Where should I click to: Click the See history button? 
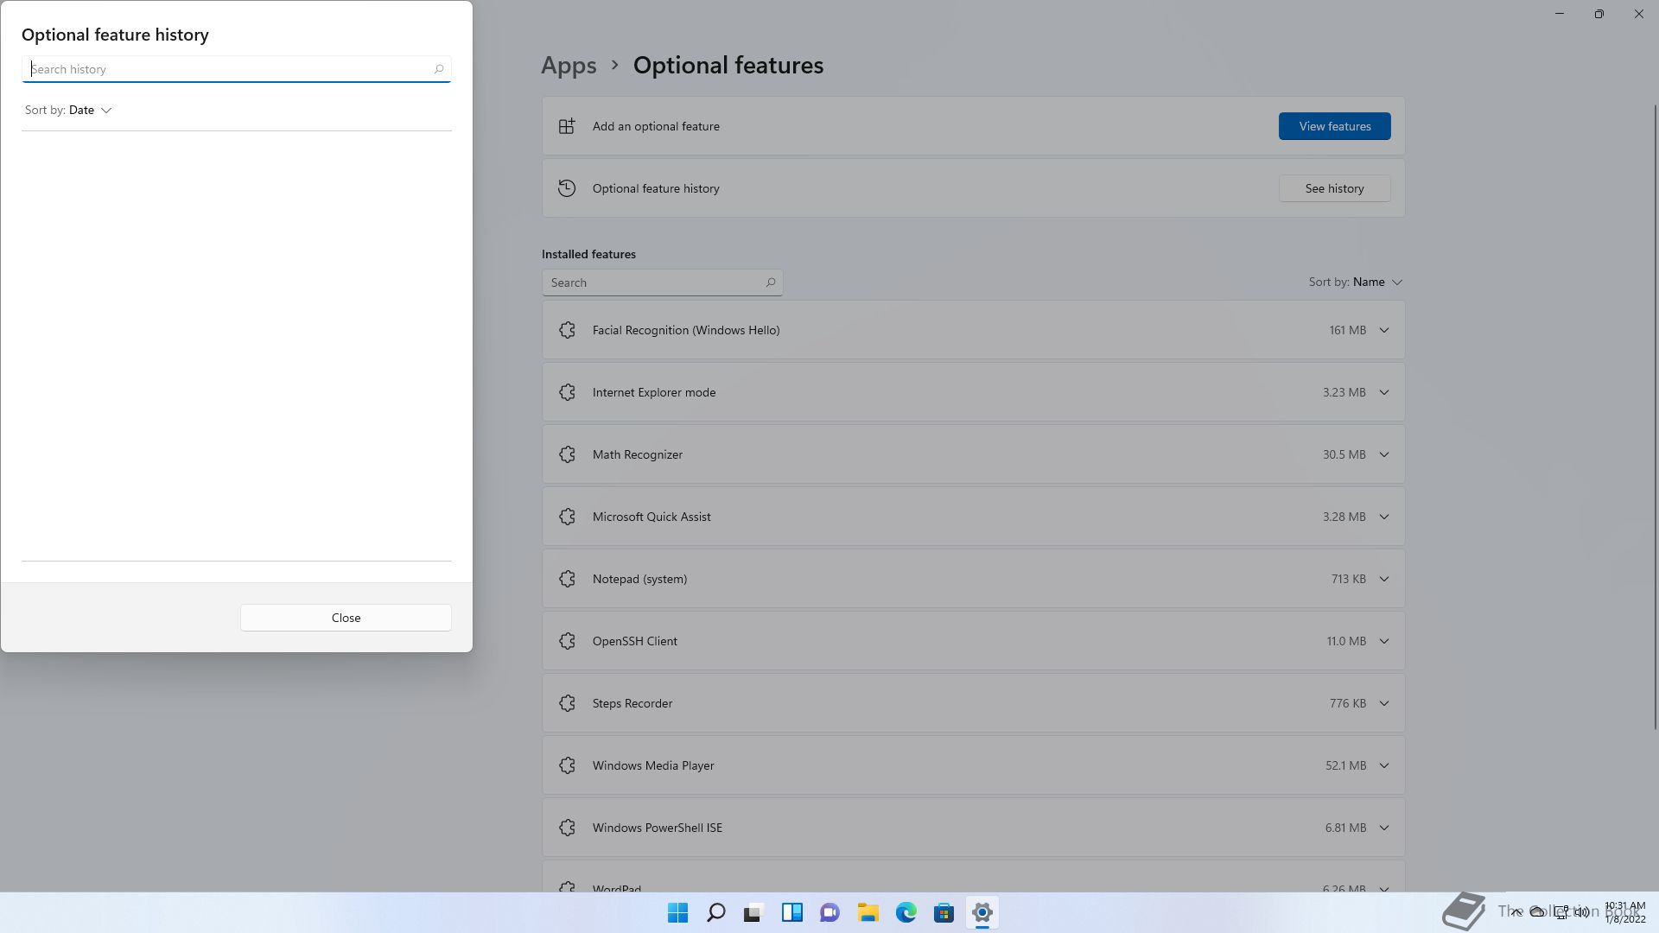[1334, 188]
